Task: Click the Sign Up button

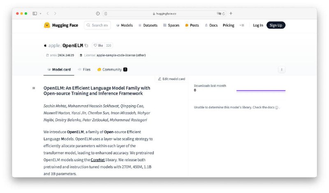Action: pos(276,25)
